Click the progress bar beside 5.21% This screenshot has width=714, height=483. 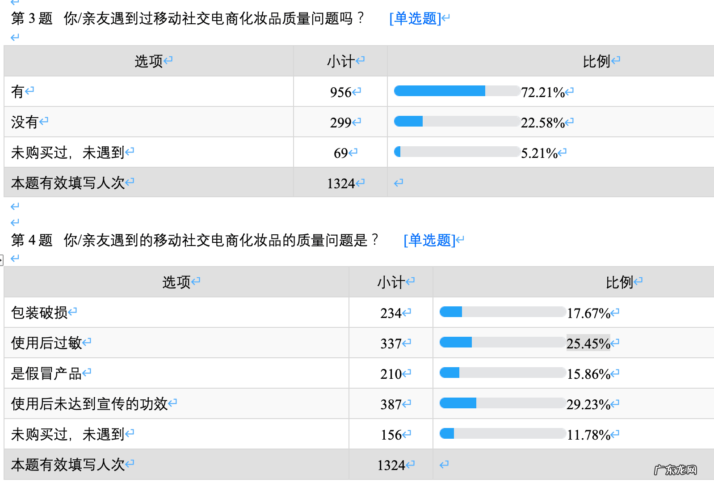tap(457, 152)
